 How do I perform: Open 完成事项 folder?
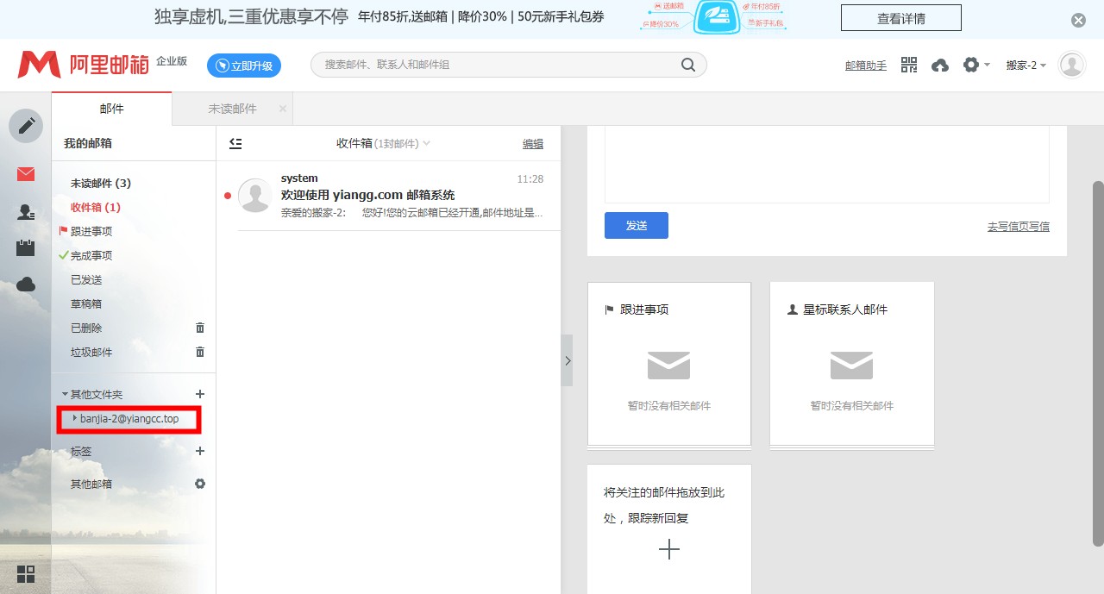click(x=91, y=255)
